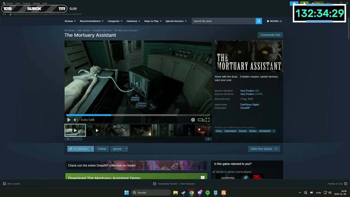350x197 pixels.
Task: Click recent reviews Very Positive link
Action: click(x=247, y=91)
